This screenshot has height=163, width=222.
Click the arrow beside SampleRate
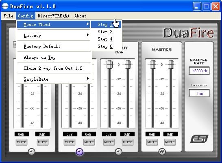click(x=88, y=79)
